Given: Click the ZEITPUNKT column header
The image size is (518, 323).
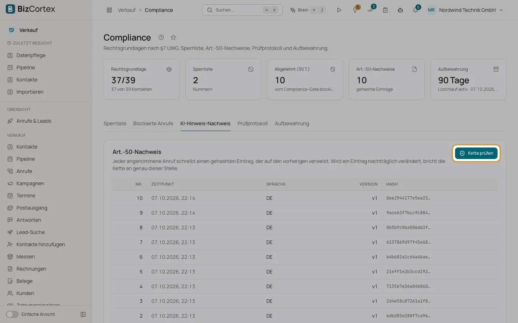Looking at the screenshot, I should coord(163,184).
